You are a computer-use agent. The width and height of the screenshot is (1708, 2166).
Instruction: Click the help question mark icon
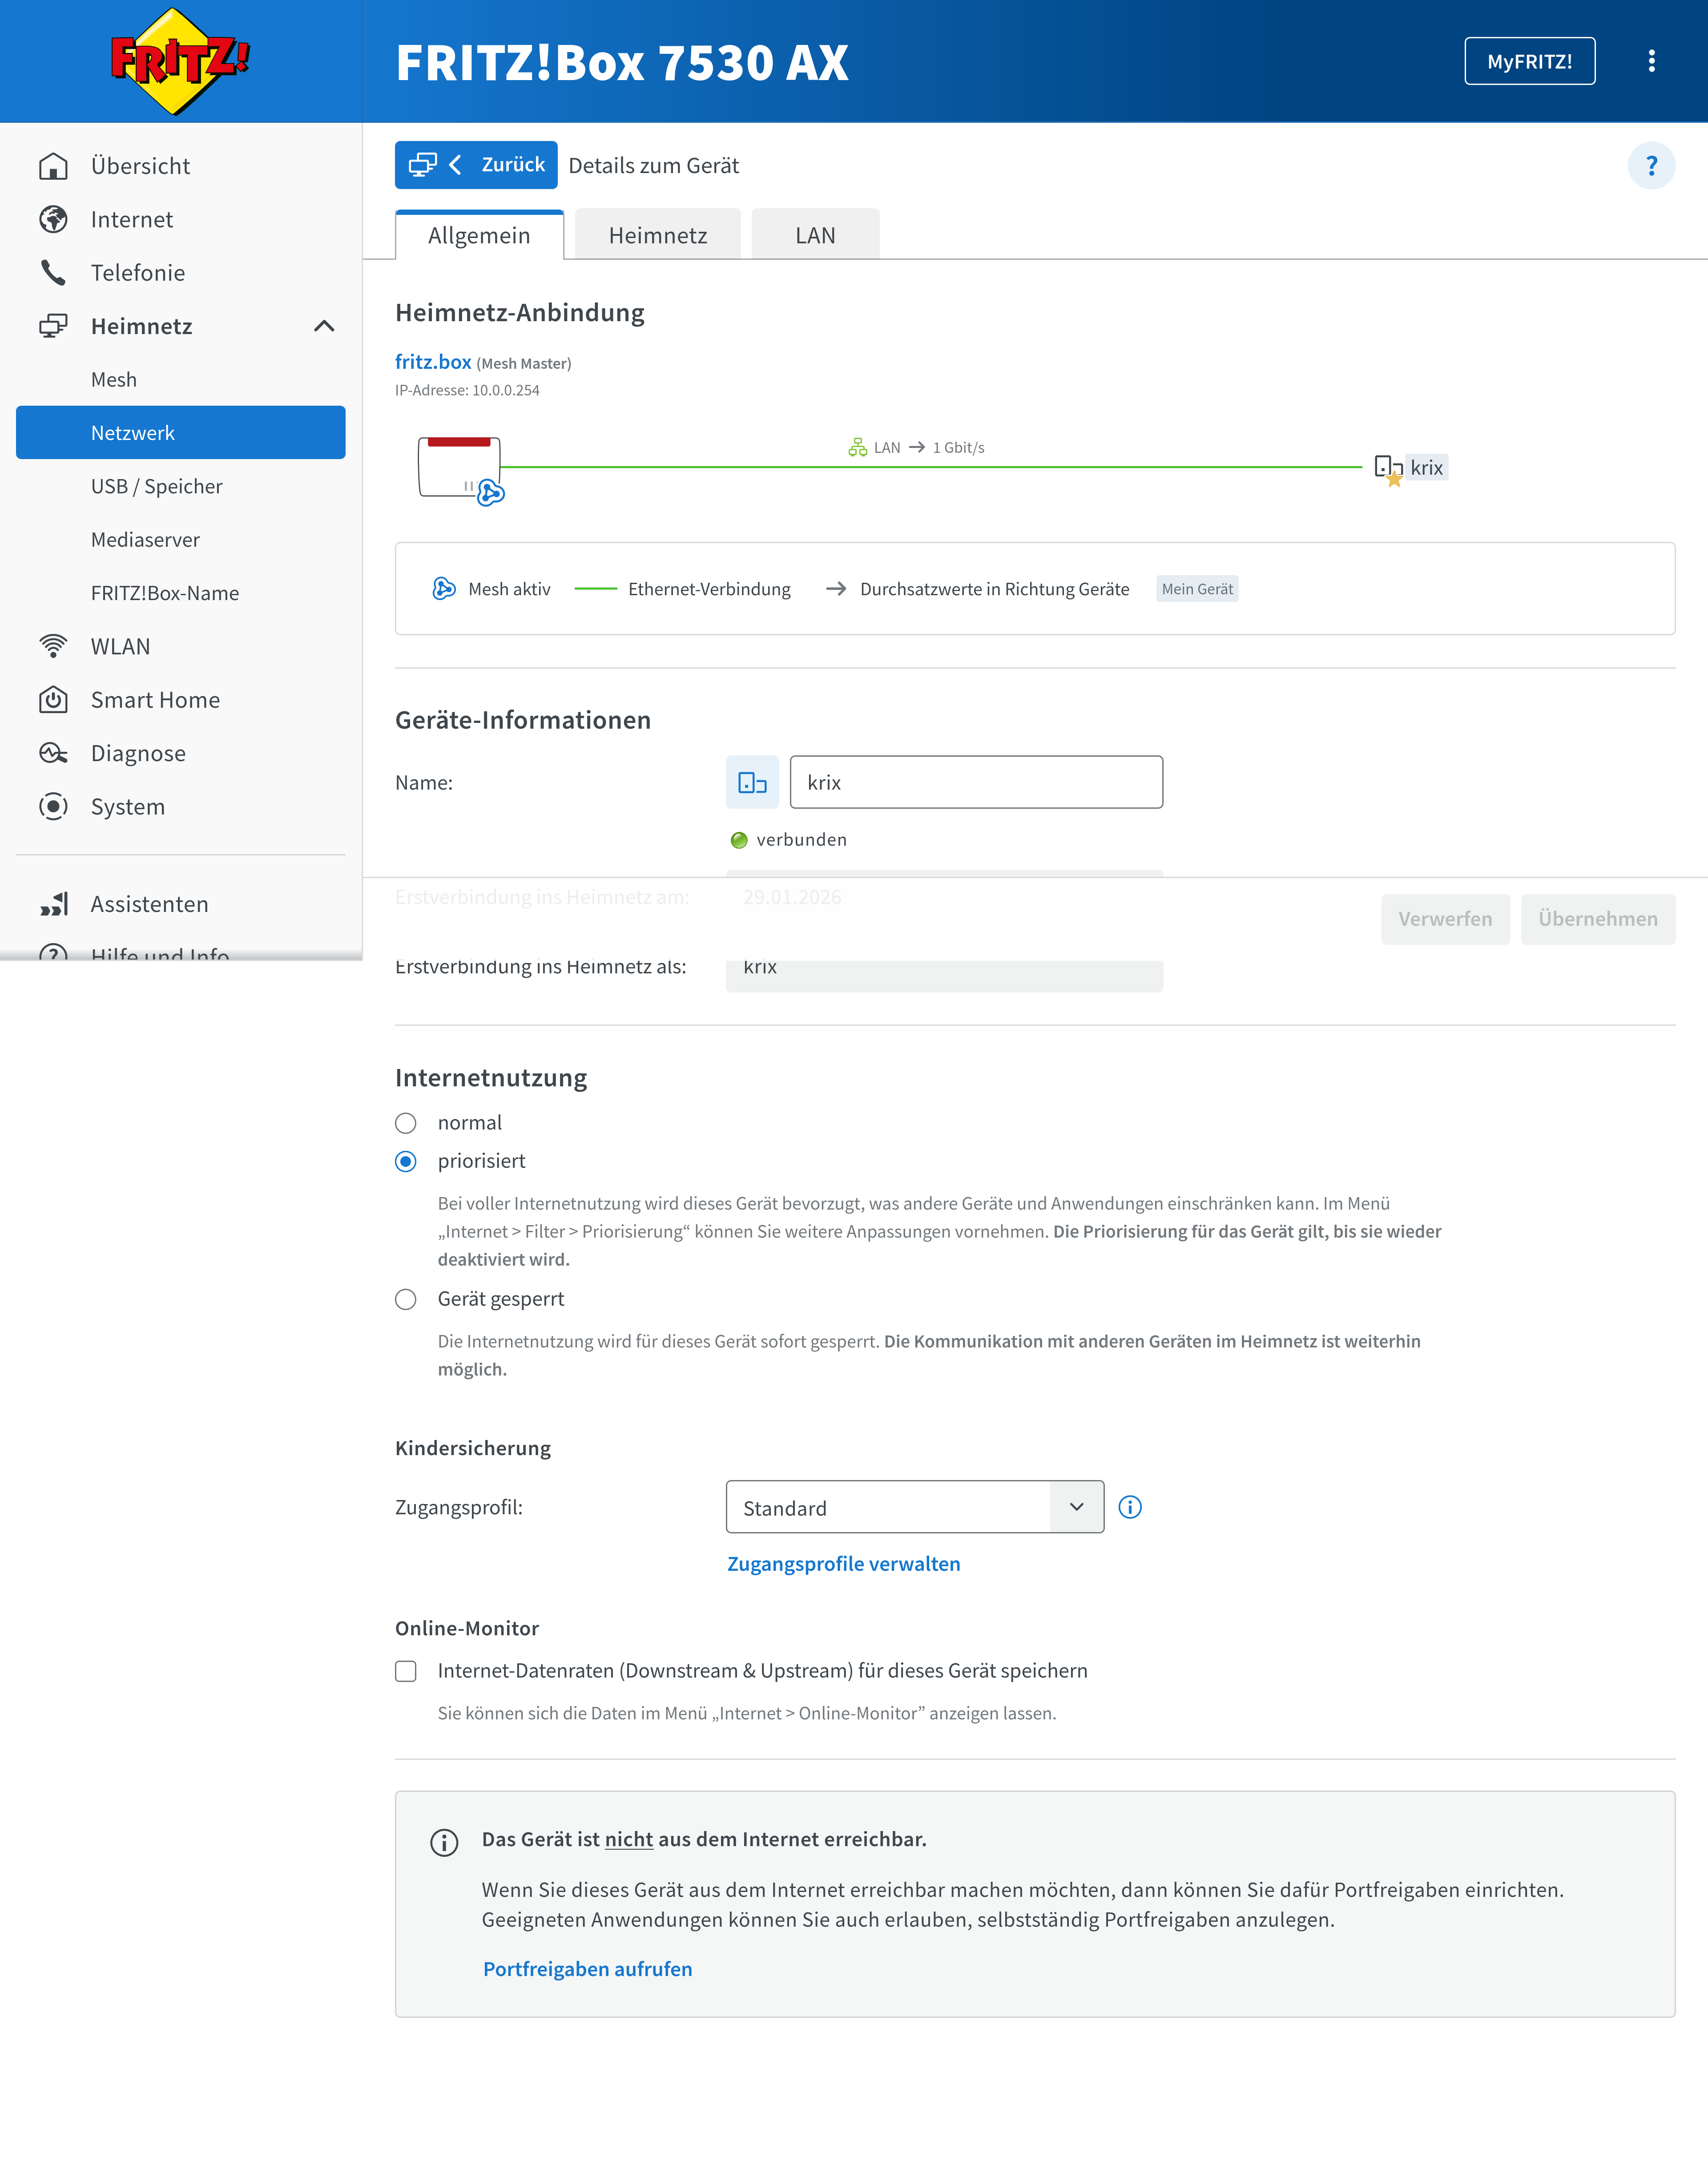(1651, 166)
